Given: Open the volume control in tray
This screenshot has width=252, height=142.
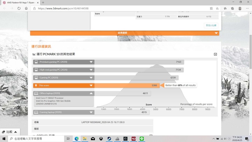Looking at the screenshot, I should [225, 138].
